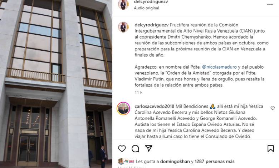
Task: View domingokhan profile from likes
Action: tap(175, 162)
